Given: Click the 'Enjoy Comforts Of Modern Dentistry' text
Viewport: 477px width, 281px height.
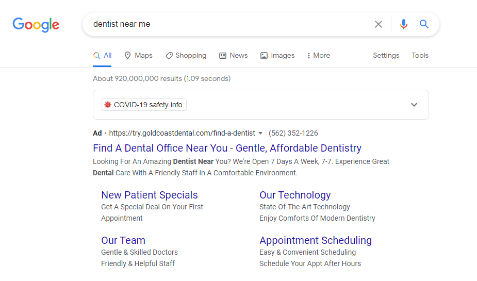Looking at the screenshot, I should click(x=317, y=218).
